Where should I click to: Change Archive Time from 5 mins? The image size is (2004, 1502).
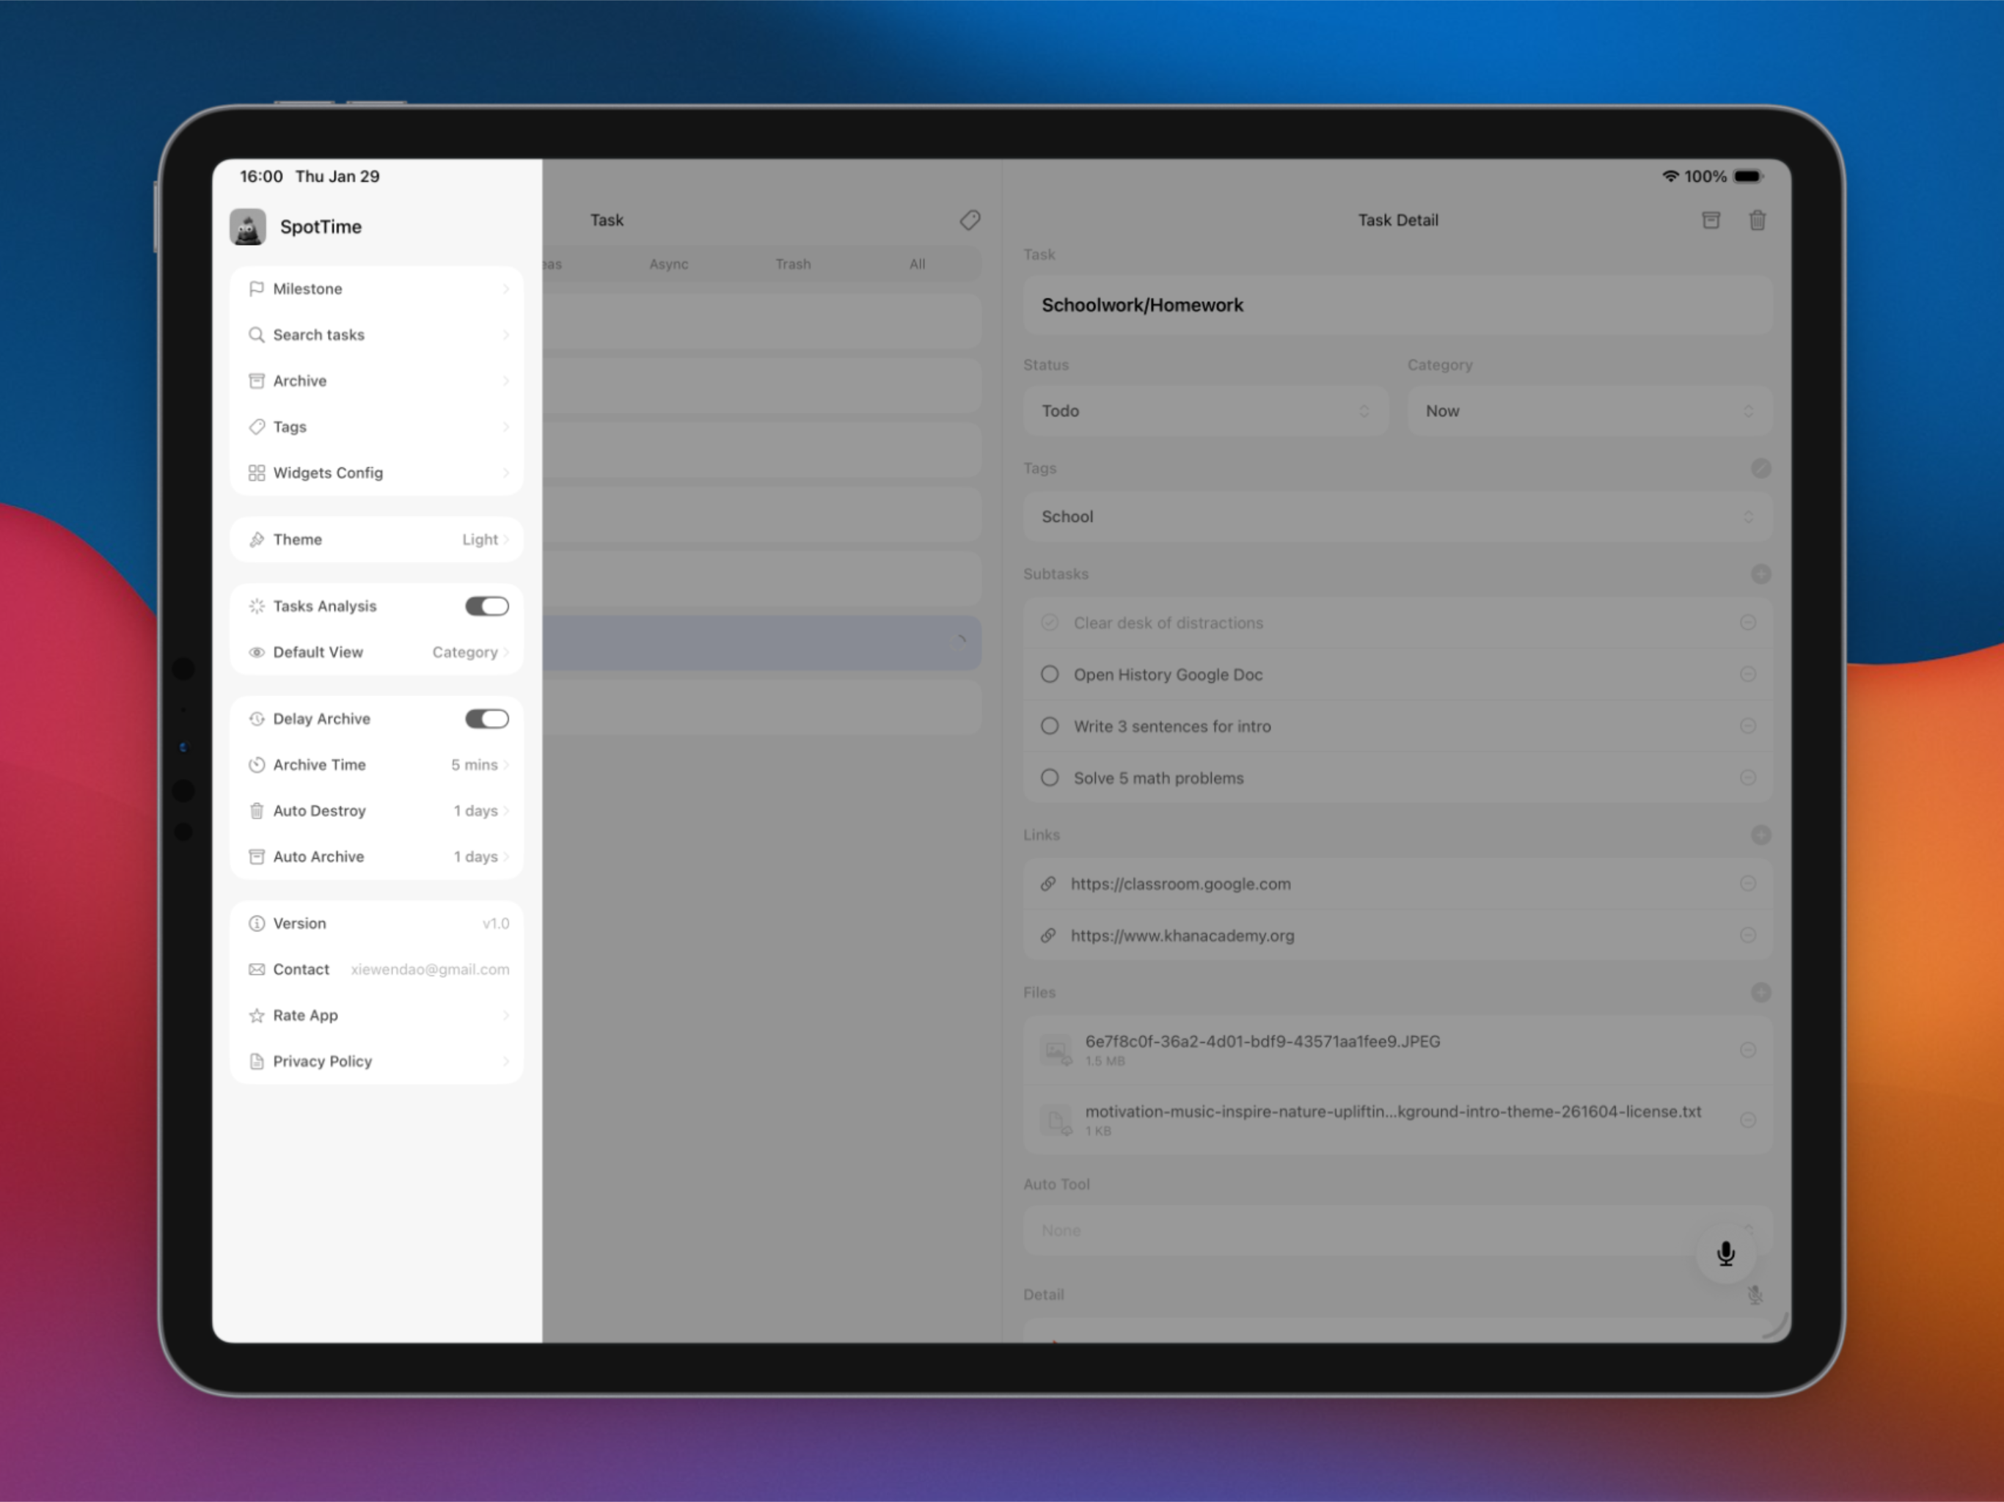click(480, 766)
